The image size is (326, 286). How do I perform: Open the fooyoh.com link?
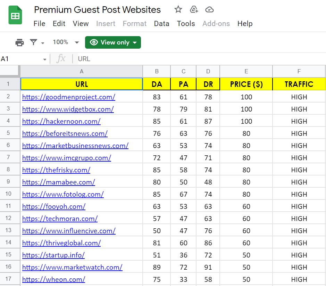pos(54,206)
